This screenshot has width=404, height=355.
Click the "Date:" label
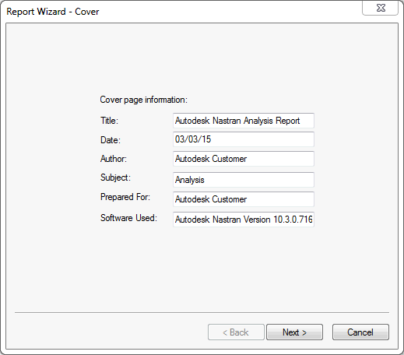[111, 140]
